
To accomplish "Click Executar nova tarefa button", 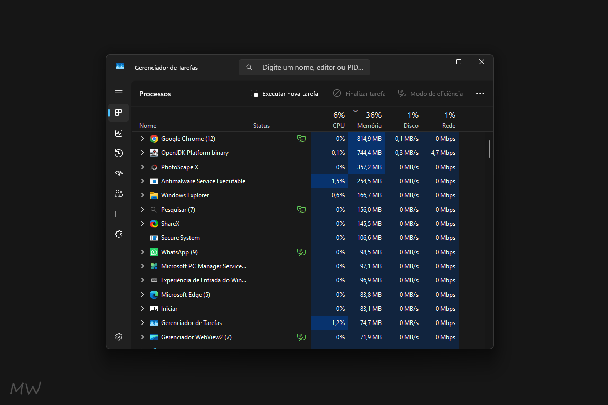I will 284,94.
